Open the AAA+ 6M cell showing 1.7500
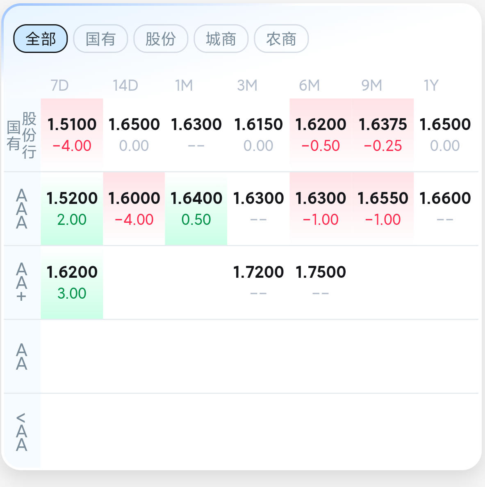This screenshot has height=487, width=485. 321,282
